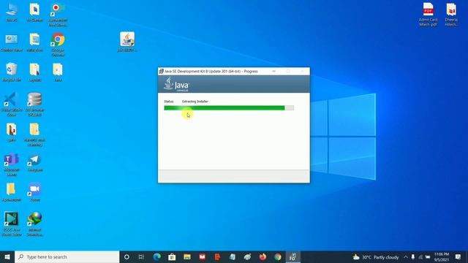This screenshot has width=468, height=263.
Task: Open Internet Download Manager desktop shortcut
Action: pos(35,224)
